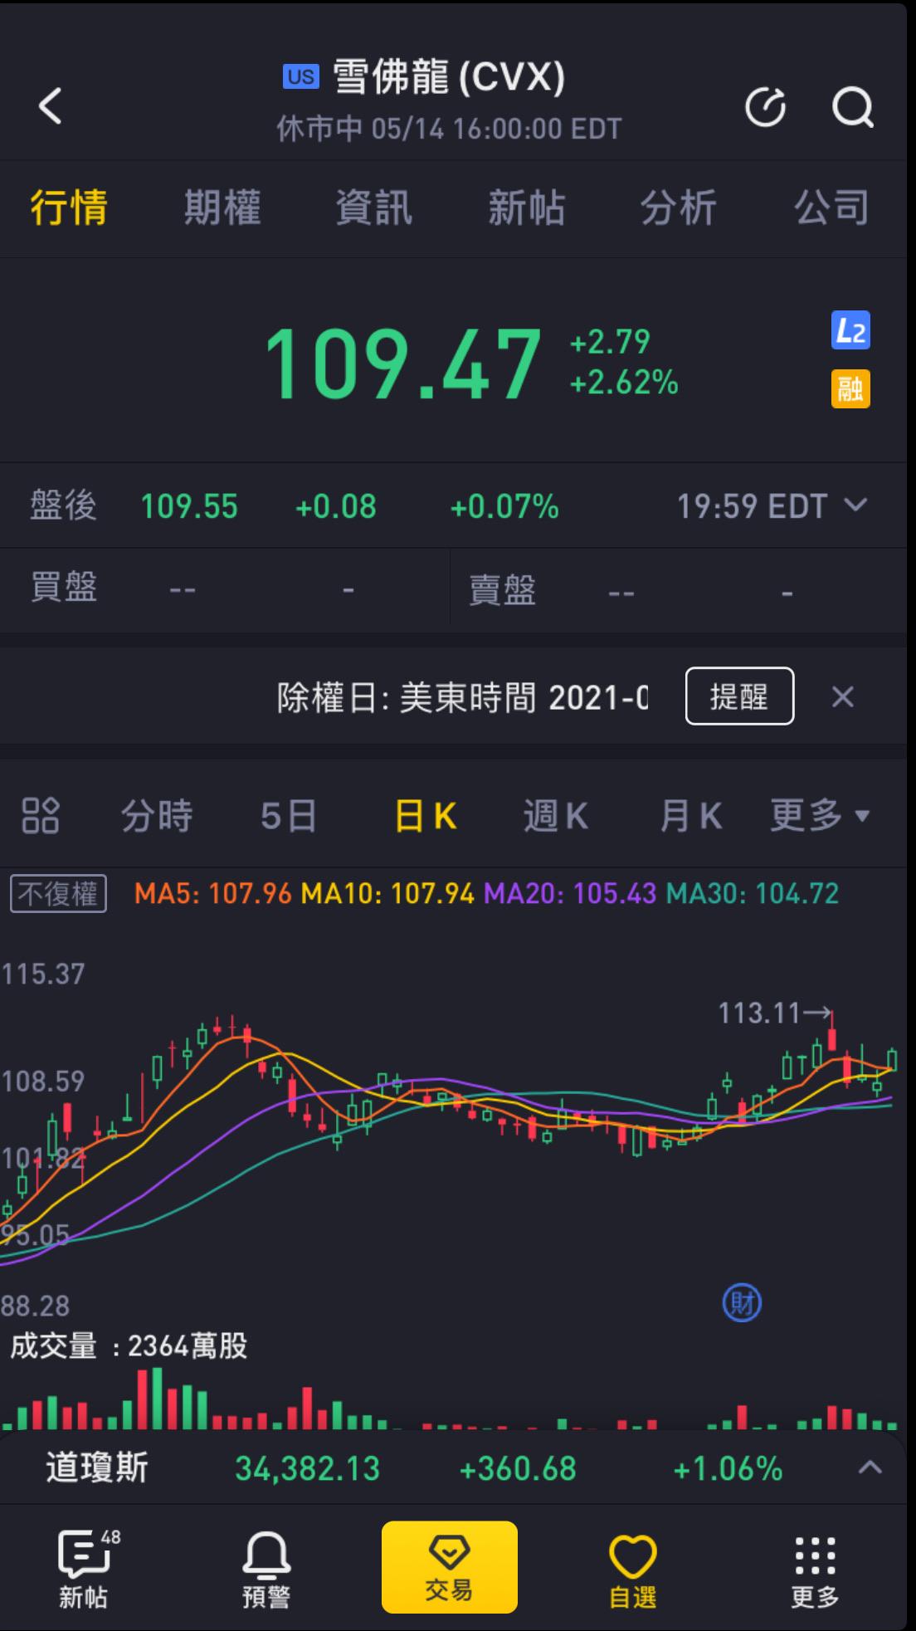Open 預警 alert bell icon

(x=266, y=1569)
